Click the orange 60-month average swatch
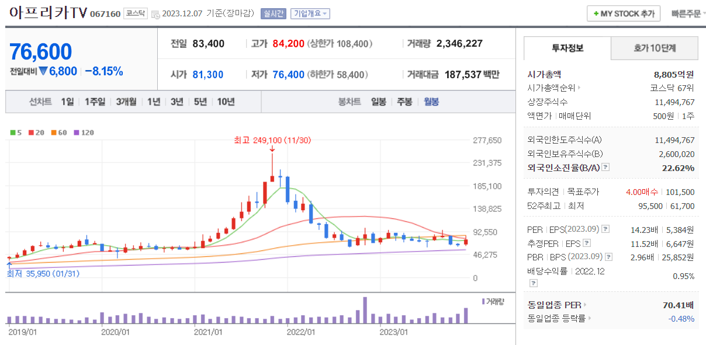 pos(53,133)
